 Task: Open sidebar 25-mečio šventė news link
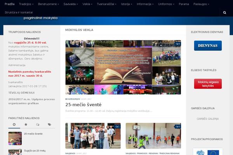coord(33,134)
